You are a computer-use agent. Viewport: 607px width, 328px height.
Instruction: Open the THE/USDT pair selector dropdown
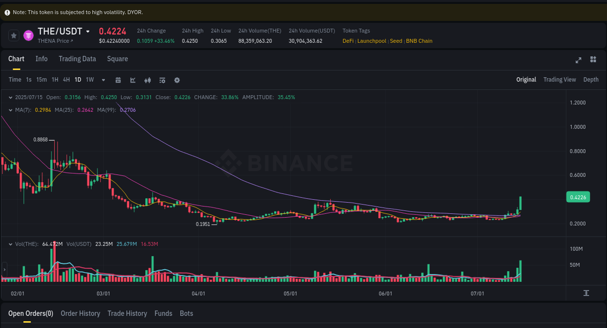point(88,31)
